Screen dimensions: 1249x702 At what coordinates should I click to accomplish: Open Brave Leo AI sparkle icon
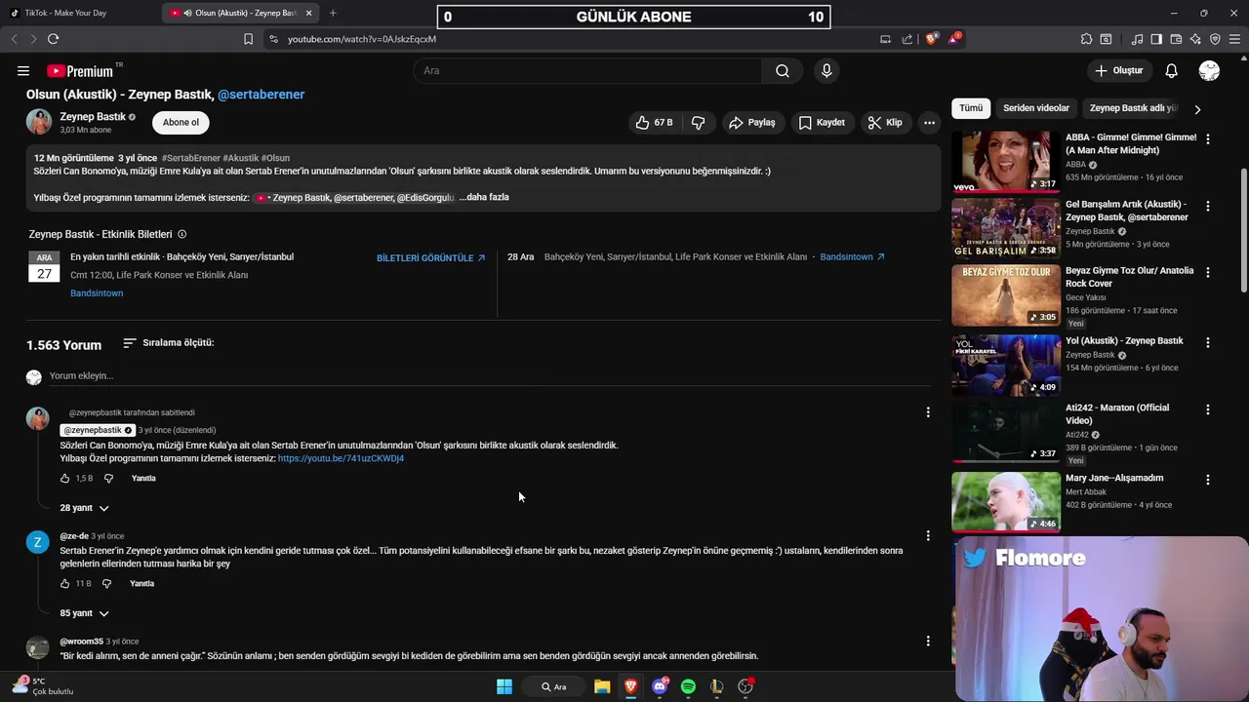tap(1195, 39)
